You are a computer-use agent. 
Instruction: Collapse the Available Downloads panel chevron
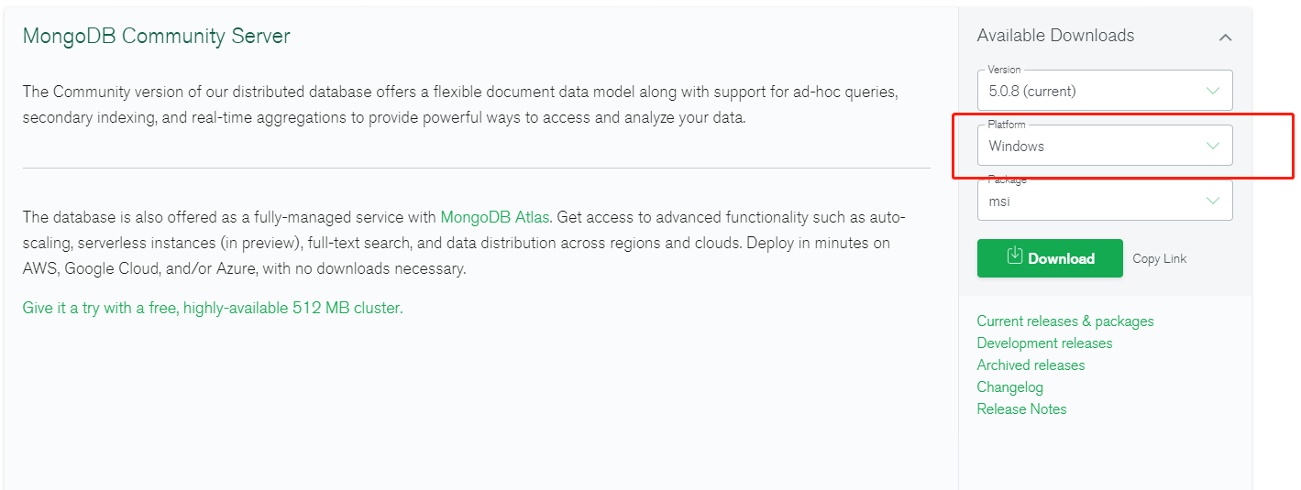(1225, 38)
